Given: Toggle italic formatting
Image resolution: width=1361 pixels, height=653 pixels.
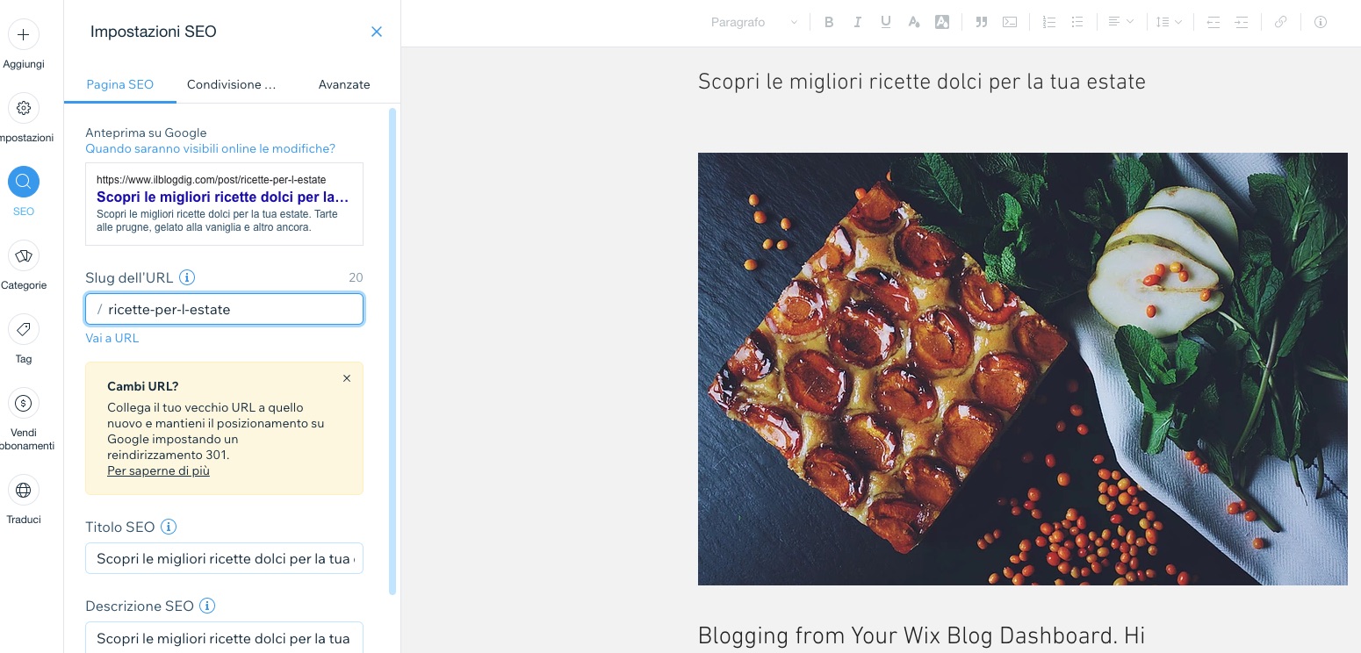Looking at the screenshot, I should pyautogui.click(x=857, y=23).
